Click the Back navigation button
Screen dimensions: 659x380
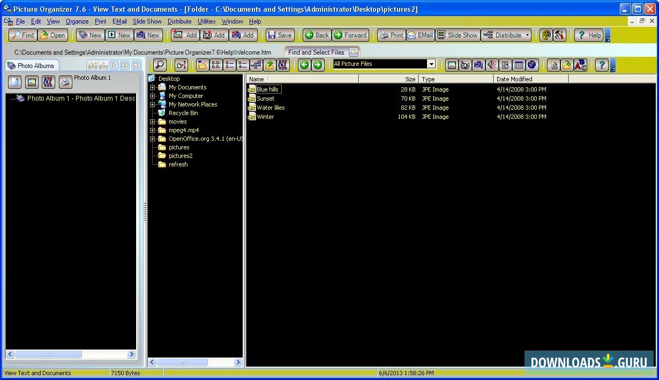click(316, 35)
